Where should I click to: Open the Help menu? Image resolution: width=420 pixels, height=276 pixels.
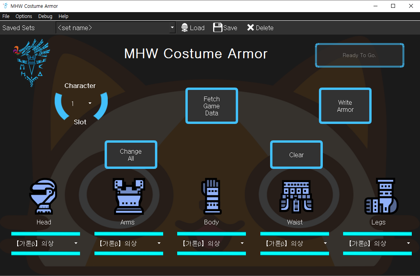[64, 16]
